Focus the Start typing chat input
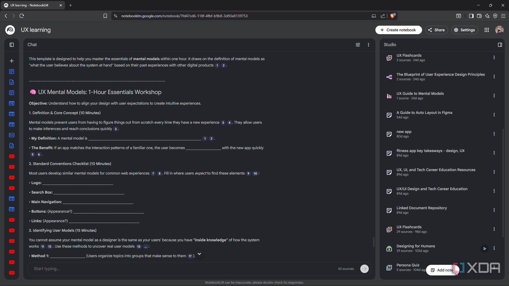This screenshot has height=286, width=509. pyautogui.click(x=183, y=269)
